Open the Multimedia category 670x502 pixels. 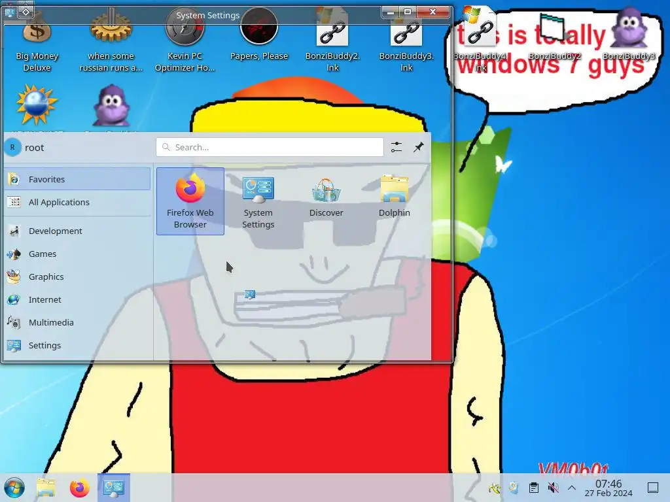point(77,322)
